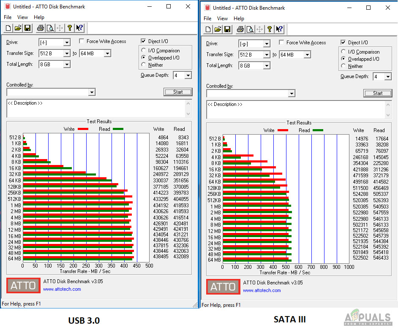Click Context Help arrow icon in right window
This screenshot has width=398, height=330.
[x=279, y=29]
